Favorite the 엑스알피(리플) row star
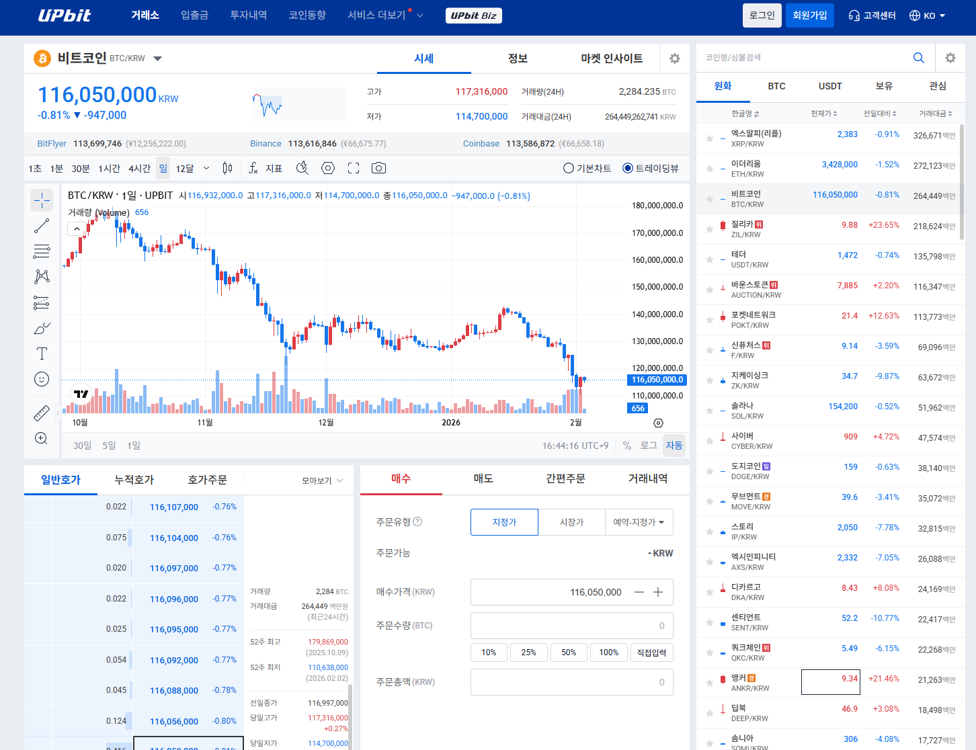This screenshot has width=976, height=750. tap(710, 138)
